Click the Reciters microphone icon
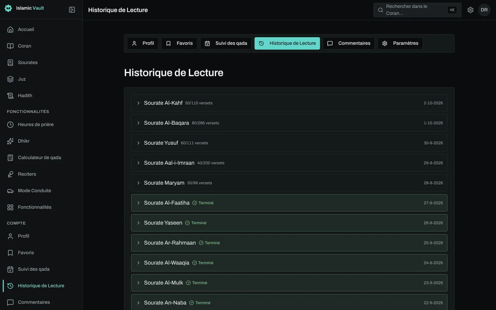Screen dimensions: 496x310 (10, 174)
